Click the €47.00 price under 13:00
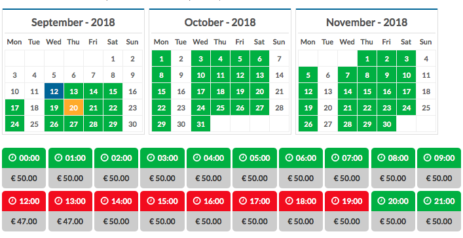 pos(70,221)
